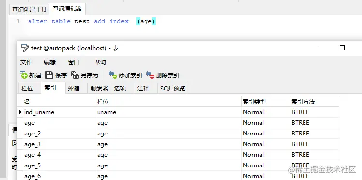
Task: Click the field cell of the age_4 row
Action: [169, 155]
